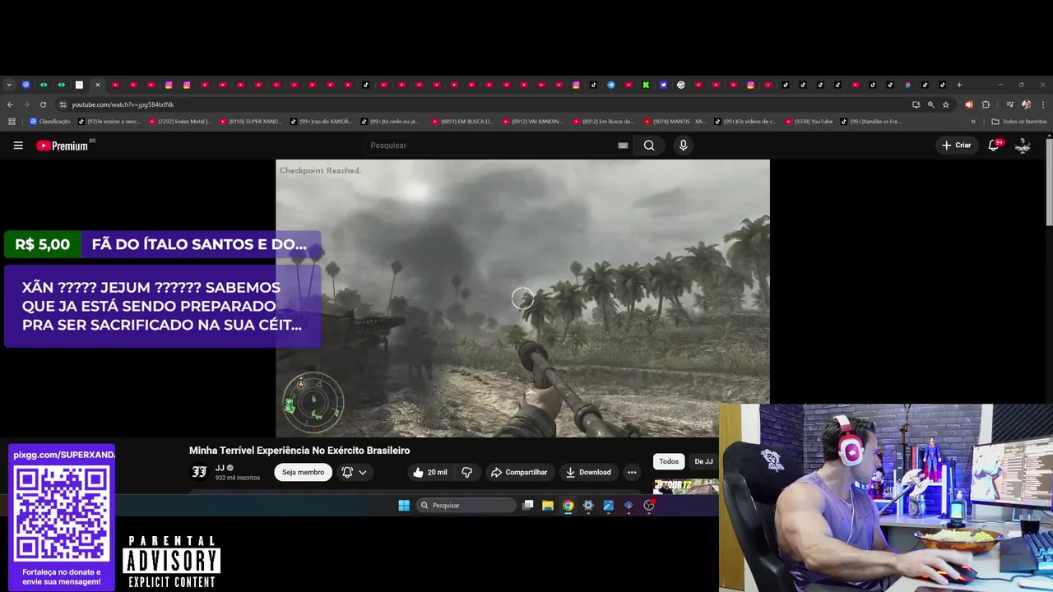Open more actions for the video
1053x592 pixels.
[x=632, y=472]
